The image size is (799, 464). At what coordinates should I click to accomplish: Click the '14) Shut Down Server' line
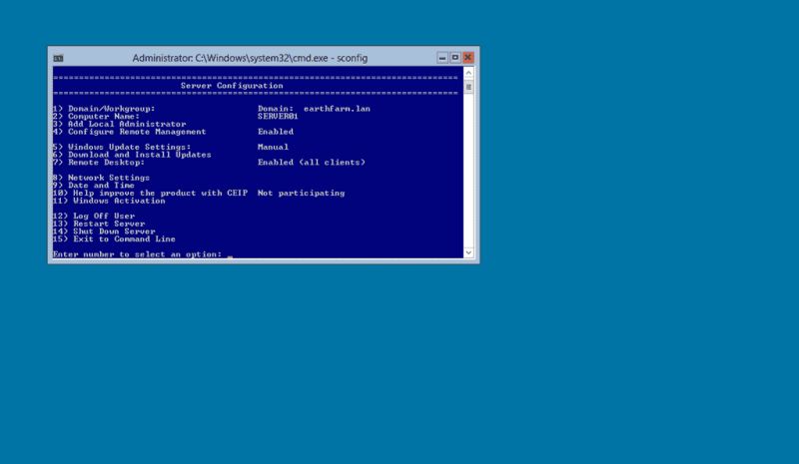coord(104,232)
